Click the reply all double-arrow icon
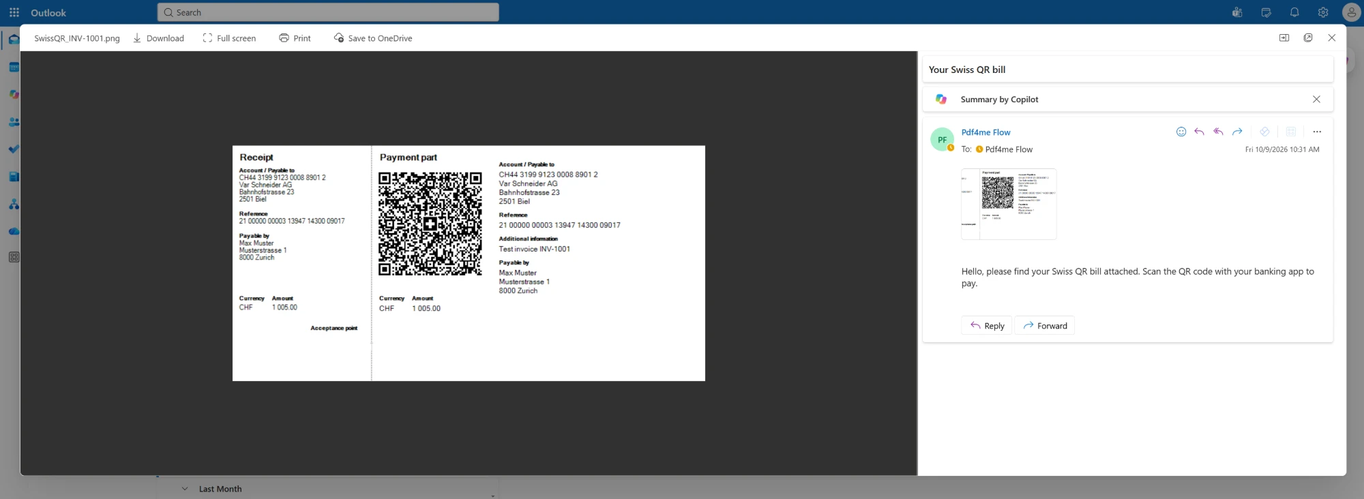 (1218, 132)
